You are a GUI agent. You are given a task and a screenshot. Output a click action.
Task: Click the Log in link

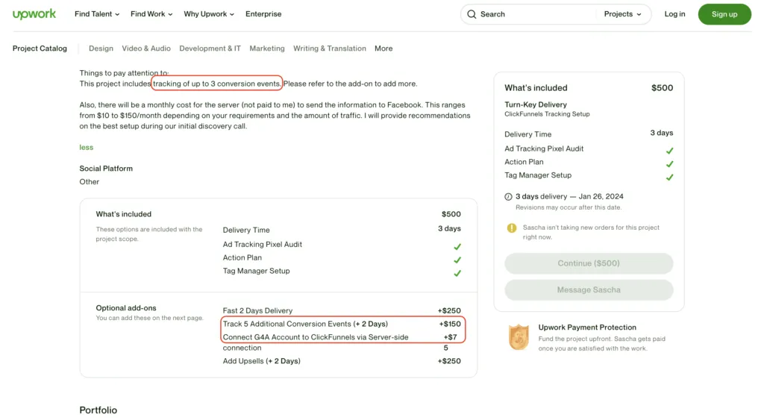(x=674, y=14)
